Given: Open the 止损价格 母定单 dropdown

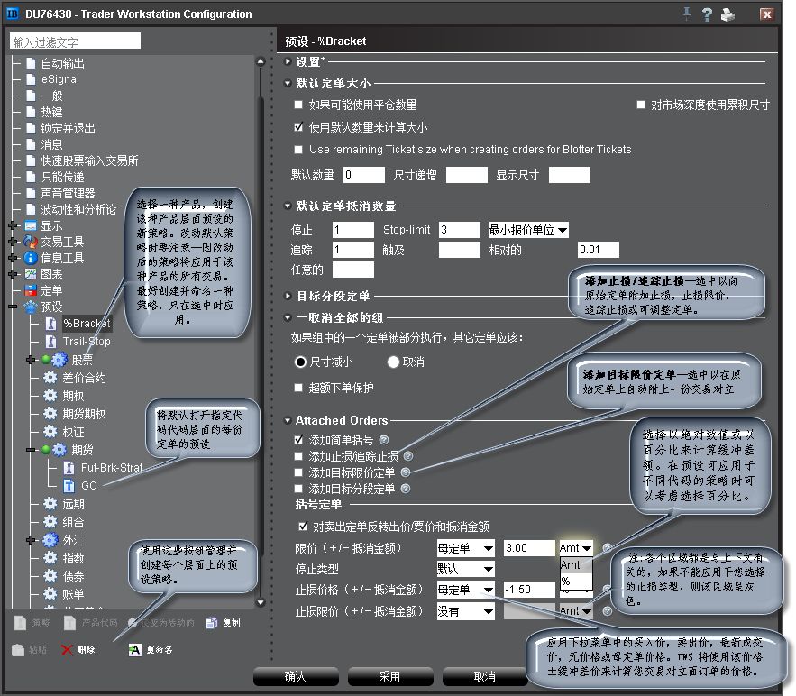Looking at the screenshot, I should pos(465,590).
